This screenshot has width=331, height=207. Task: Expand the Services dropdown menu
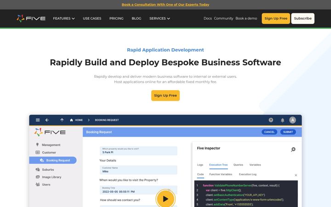(160, 18)
